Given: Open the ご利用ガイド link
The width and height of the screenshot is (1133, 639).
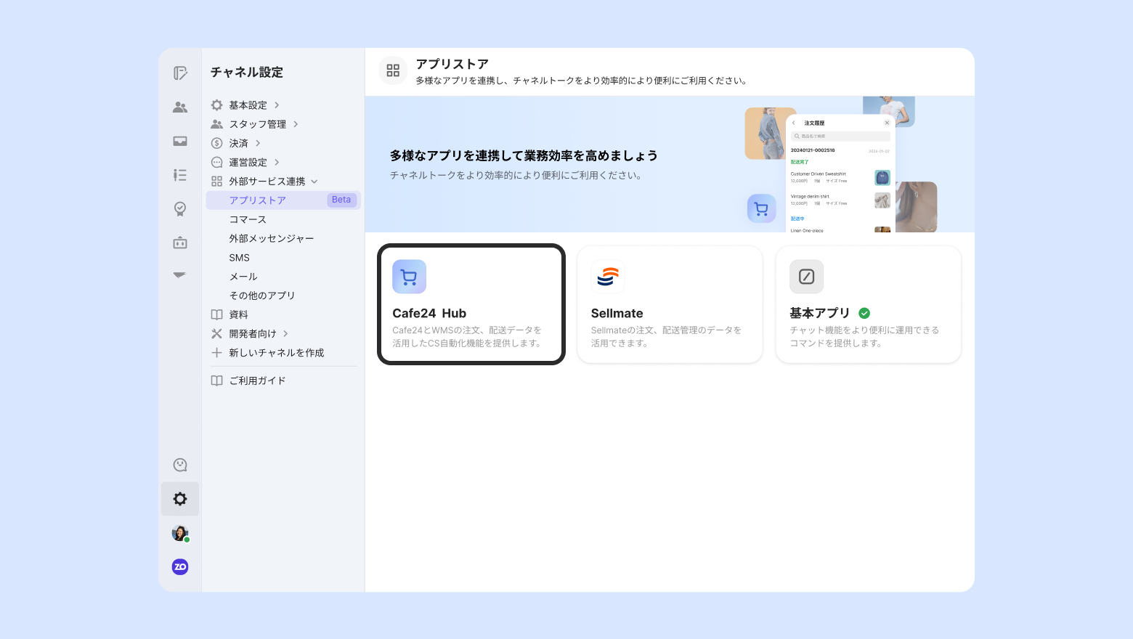Looking at the screenshot, I should [258, 380].
